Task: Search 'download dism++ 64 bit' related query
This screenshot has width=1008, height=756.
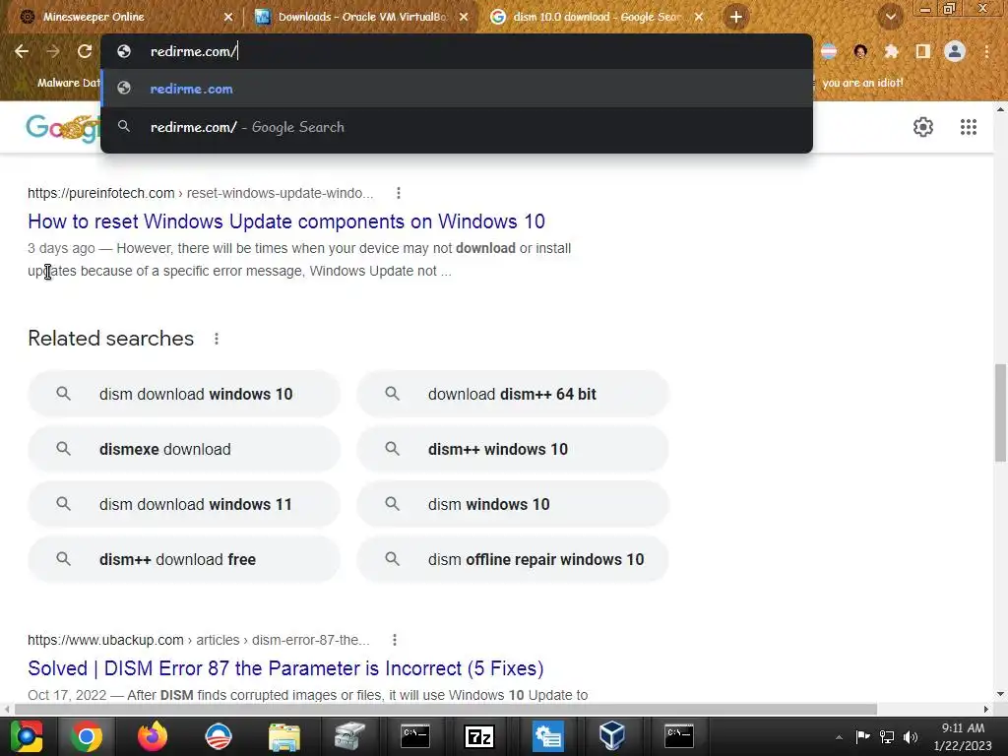Action: (513, 394)
